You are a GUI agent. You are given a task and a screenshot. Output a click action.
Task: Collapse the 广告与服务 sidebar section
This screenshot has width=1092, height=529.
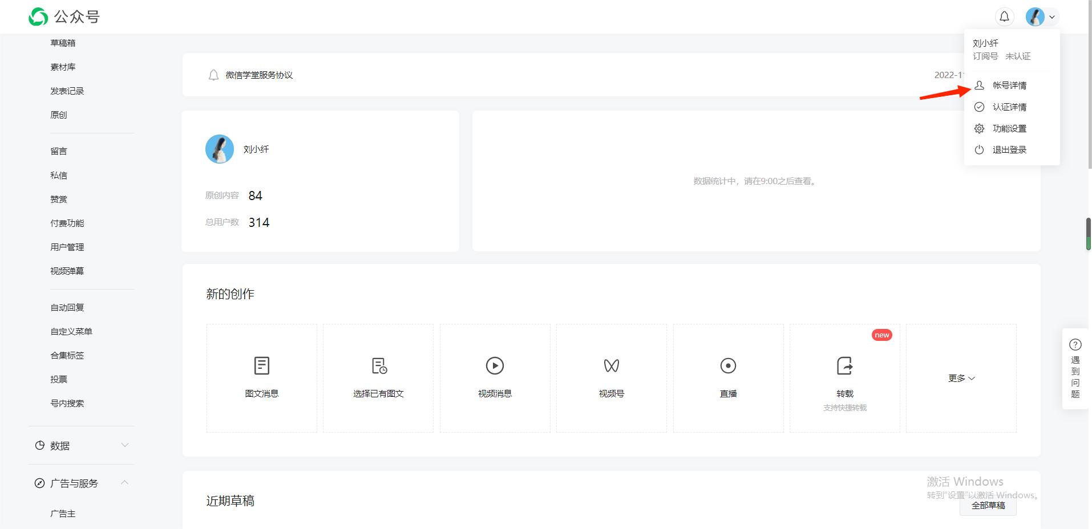tap(82, 483)
